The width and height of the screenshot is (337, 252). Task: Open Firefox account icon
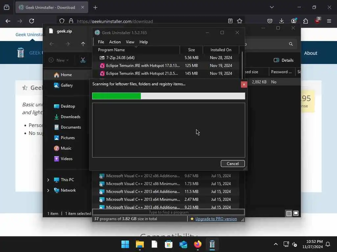[x=294, y=21]
